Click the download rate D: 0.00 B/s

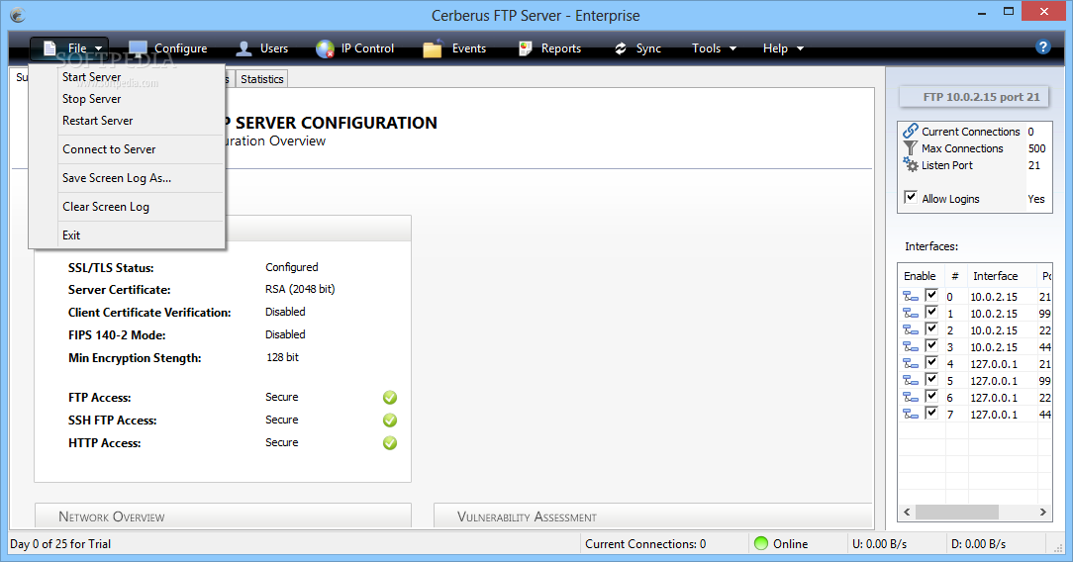point(979,544)
